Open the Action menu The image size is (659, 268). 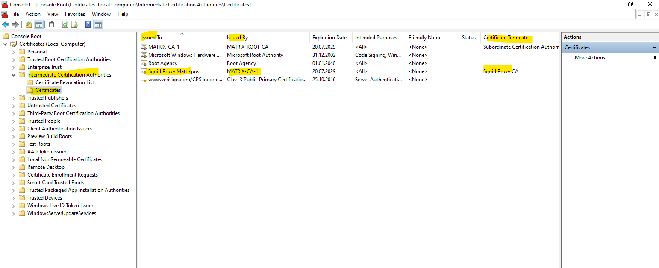click(x=33, y=14)
